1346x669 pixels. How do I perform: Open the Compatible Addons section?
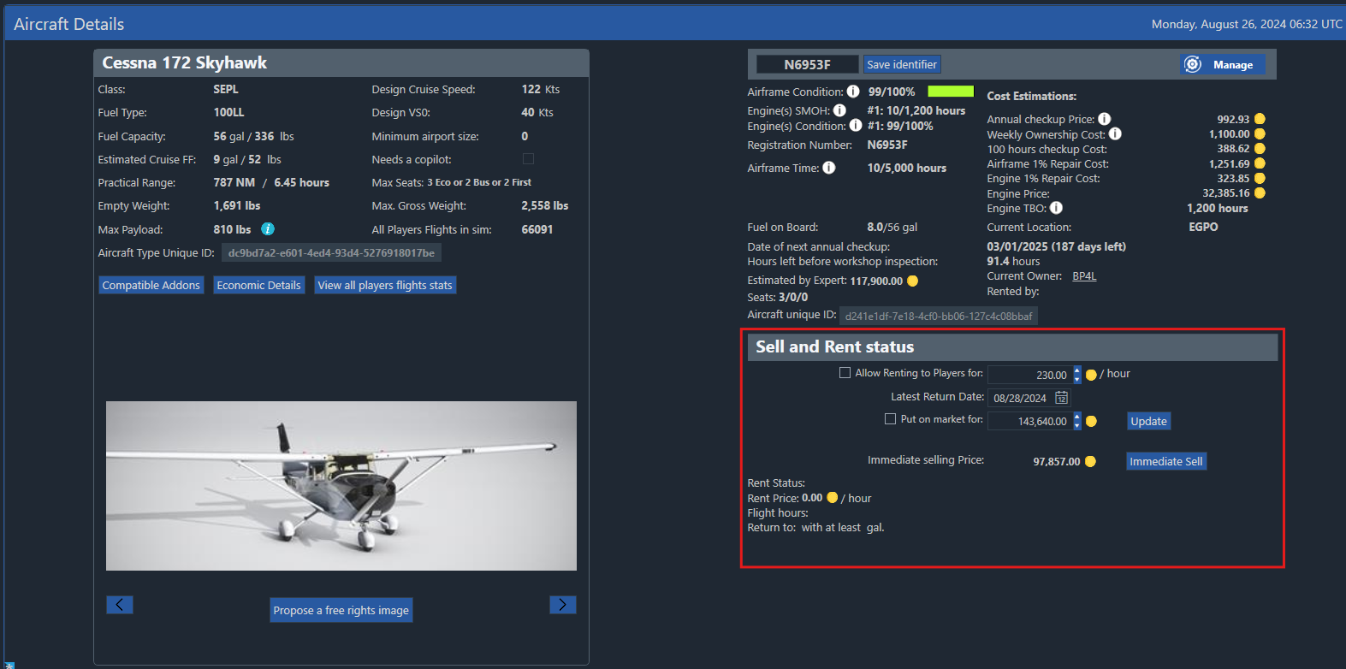[x=151, y=286]
